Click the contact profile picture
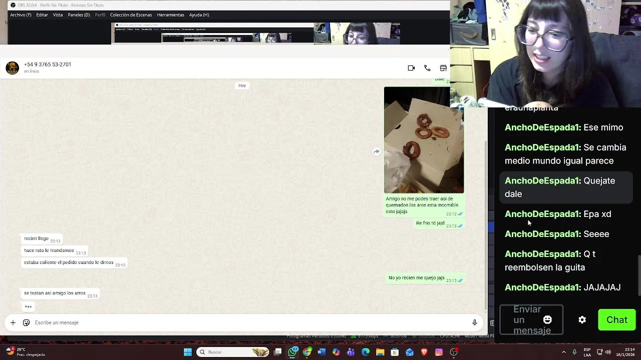This screenshot has width=641, height=360. [x=13, y=68]
